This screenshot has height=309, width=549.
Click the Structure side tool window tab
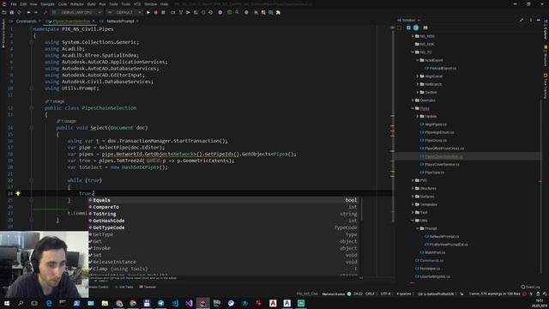(x=546, y=56)
